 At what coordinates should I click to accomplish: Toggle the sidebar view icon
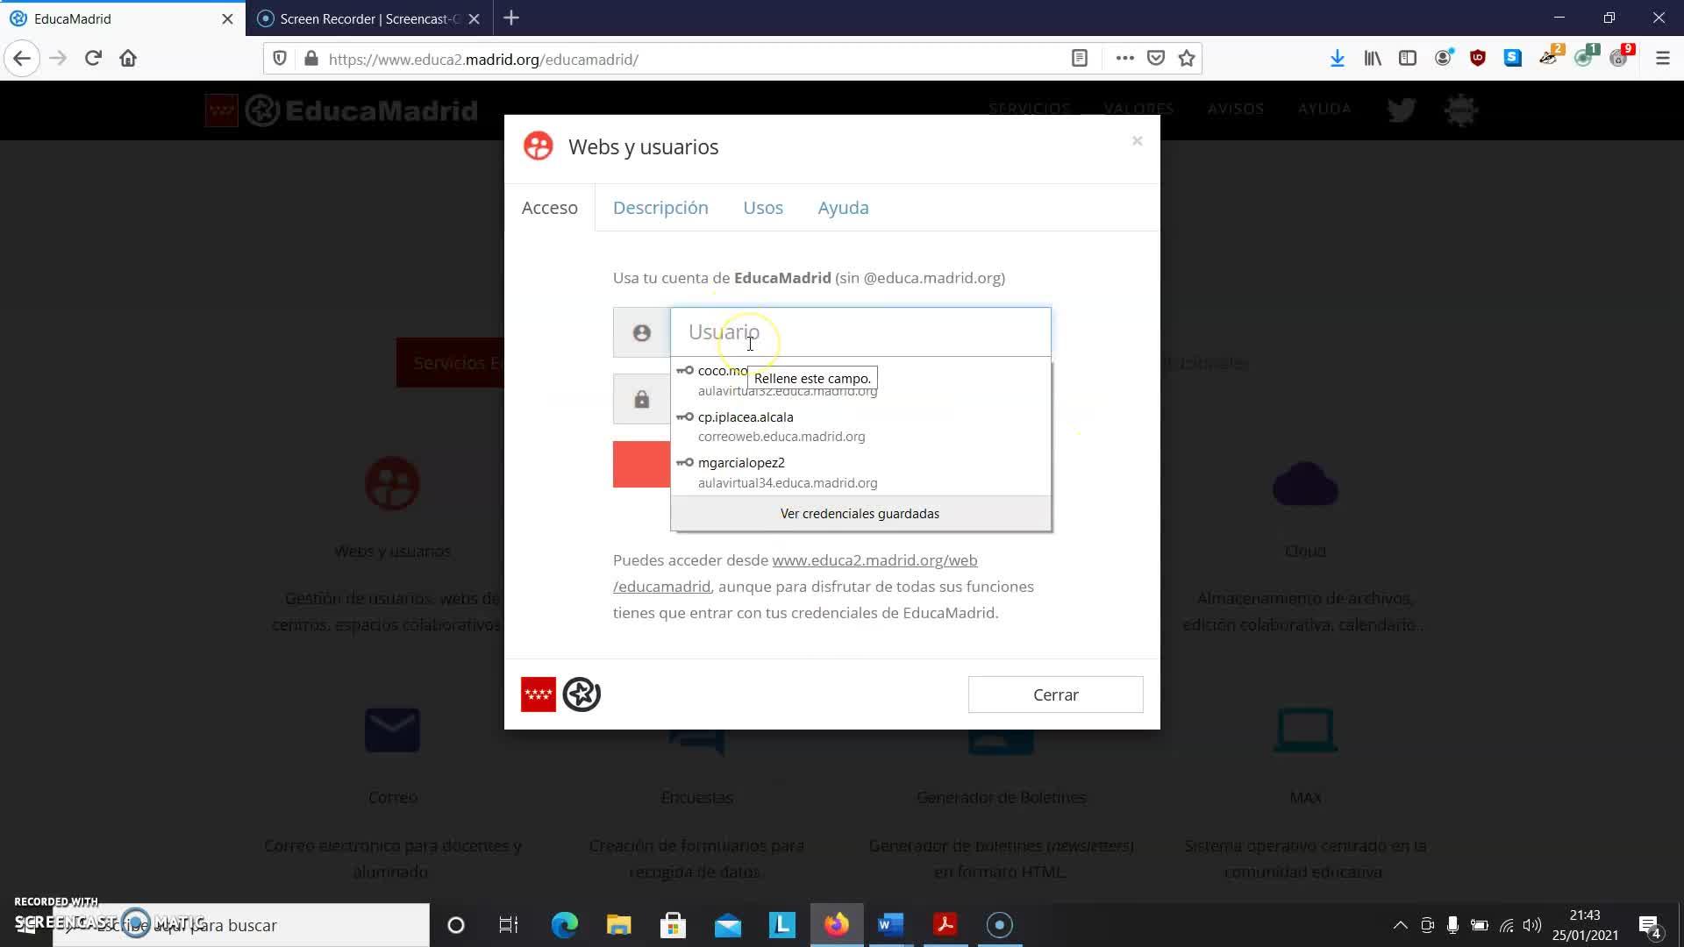(x=1408, y=59)
